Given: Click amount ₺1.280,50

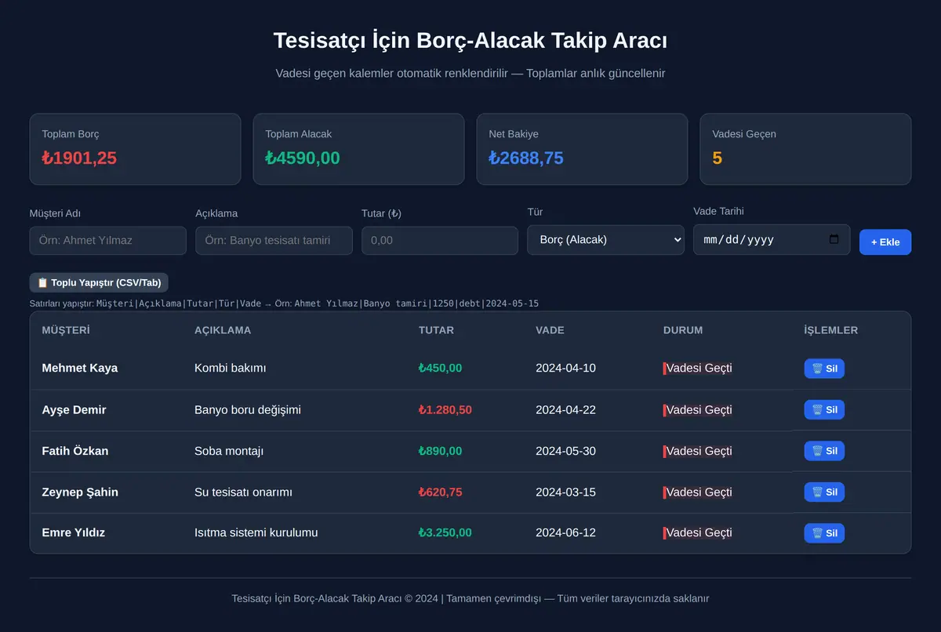Looking at the screenshot, I should [x=445, y=410].
